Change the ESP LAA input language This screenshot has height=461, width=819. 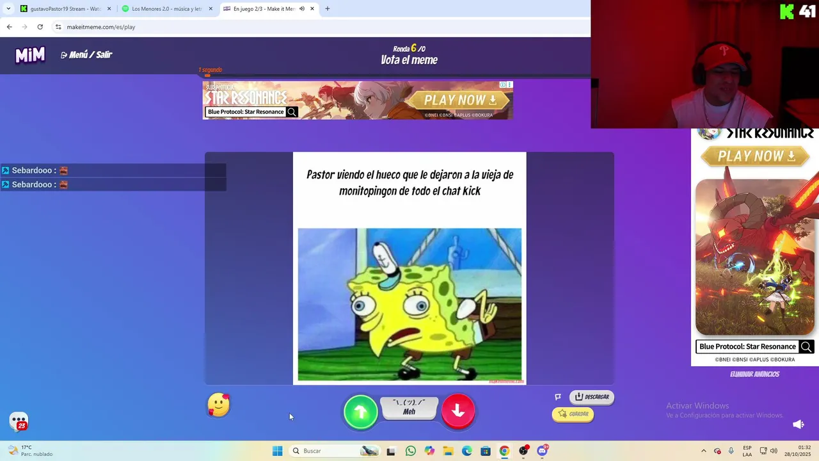coord(747,451)
